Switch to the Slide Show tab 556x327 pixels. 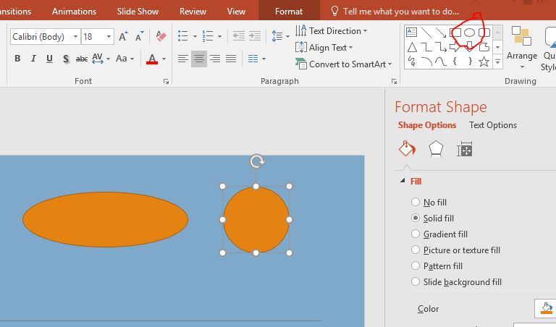[x=138, y=12]
